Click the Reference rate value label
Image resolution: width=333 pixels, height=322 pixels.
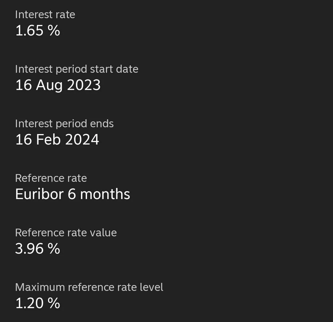pos(66,233)
